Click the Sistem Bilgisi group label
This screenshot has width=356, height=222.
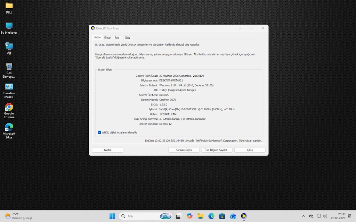tap(105, 69)
